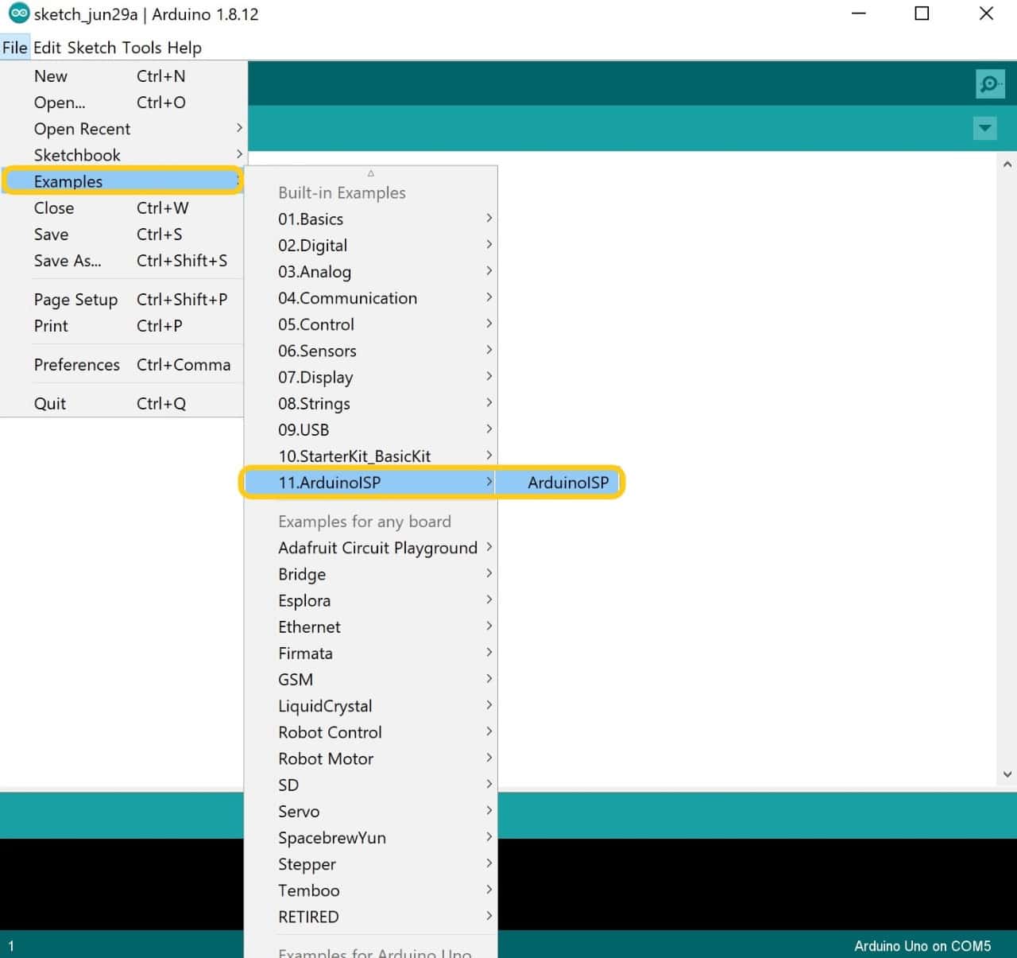Expand the Esplora library examples
Viewport: 1017px width, 958px height.
click(371, 601)
